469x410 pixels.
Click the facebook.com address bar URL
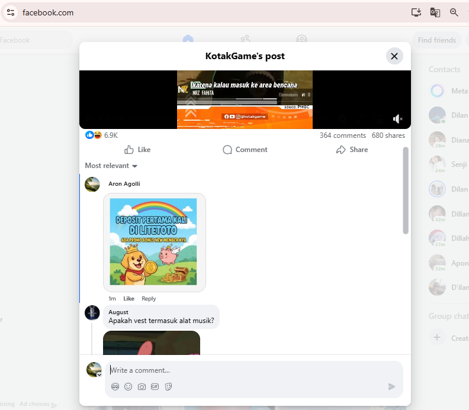click(48, 12)
